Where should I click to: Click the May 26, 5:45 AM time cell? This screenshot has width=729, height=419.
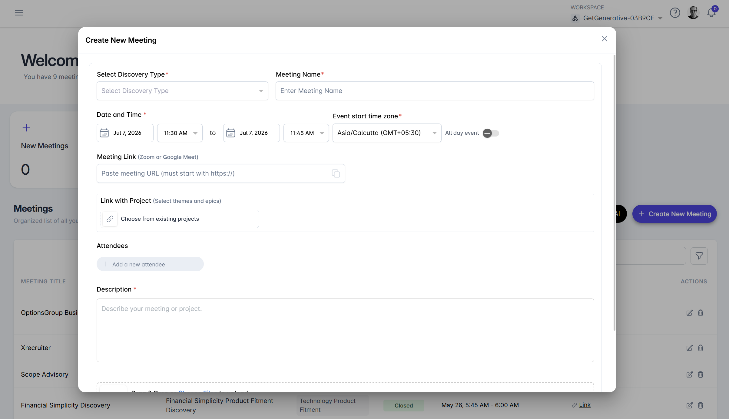tap(480, 405)
